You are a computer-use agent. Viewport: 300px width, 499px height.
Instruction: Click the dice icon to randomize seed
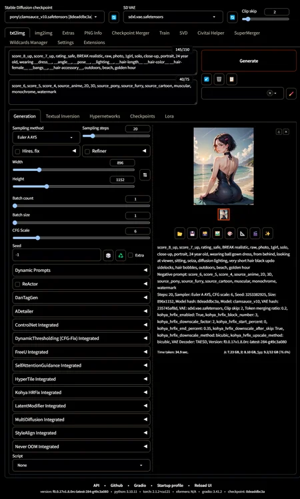tap(108, 255)
